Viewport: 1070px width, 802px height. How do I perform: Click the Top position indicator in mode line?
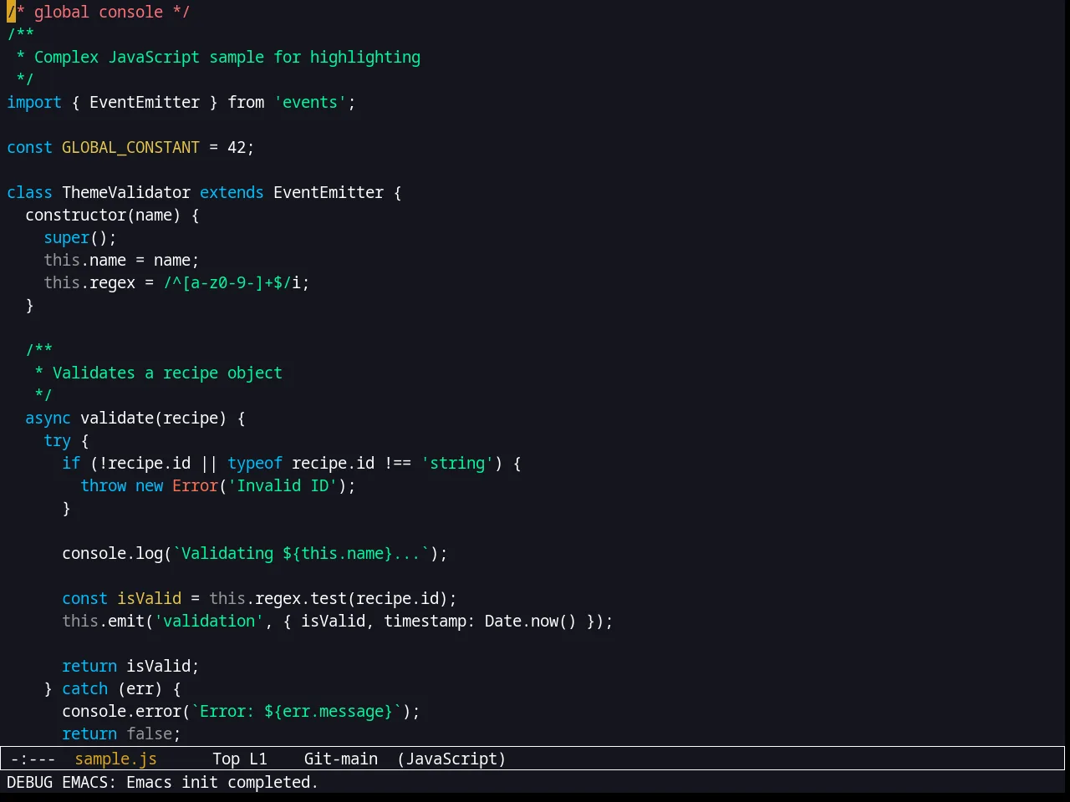coord(227,759)
